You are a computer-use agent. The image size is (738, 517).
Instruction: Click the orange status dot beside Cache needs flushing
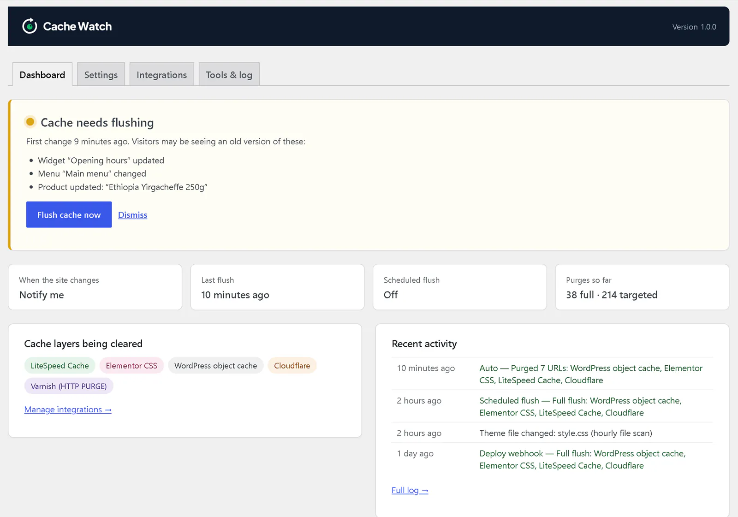(x=30, y=122)
